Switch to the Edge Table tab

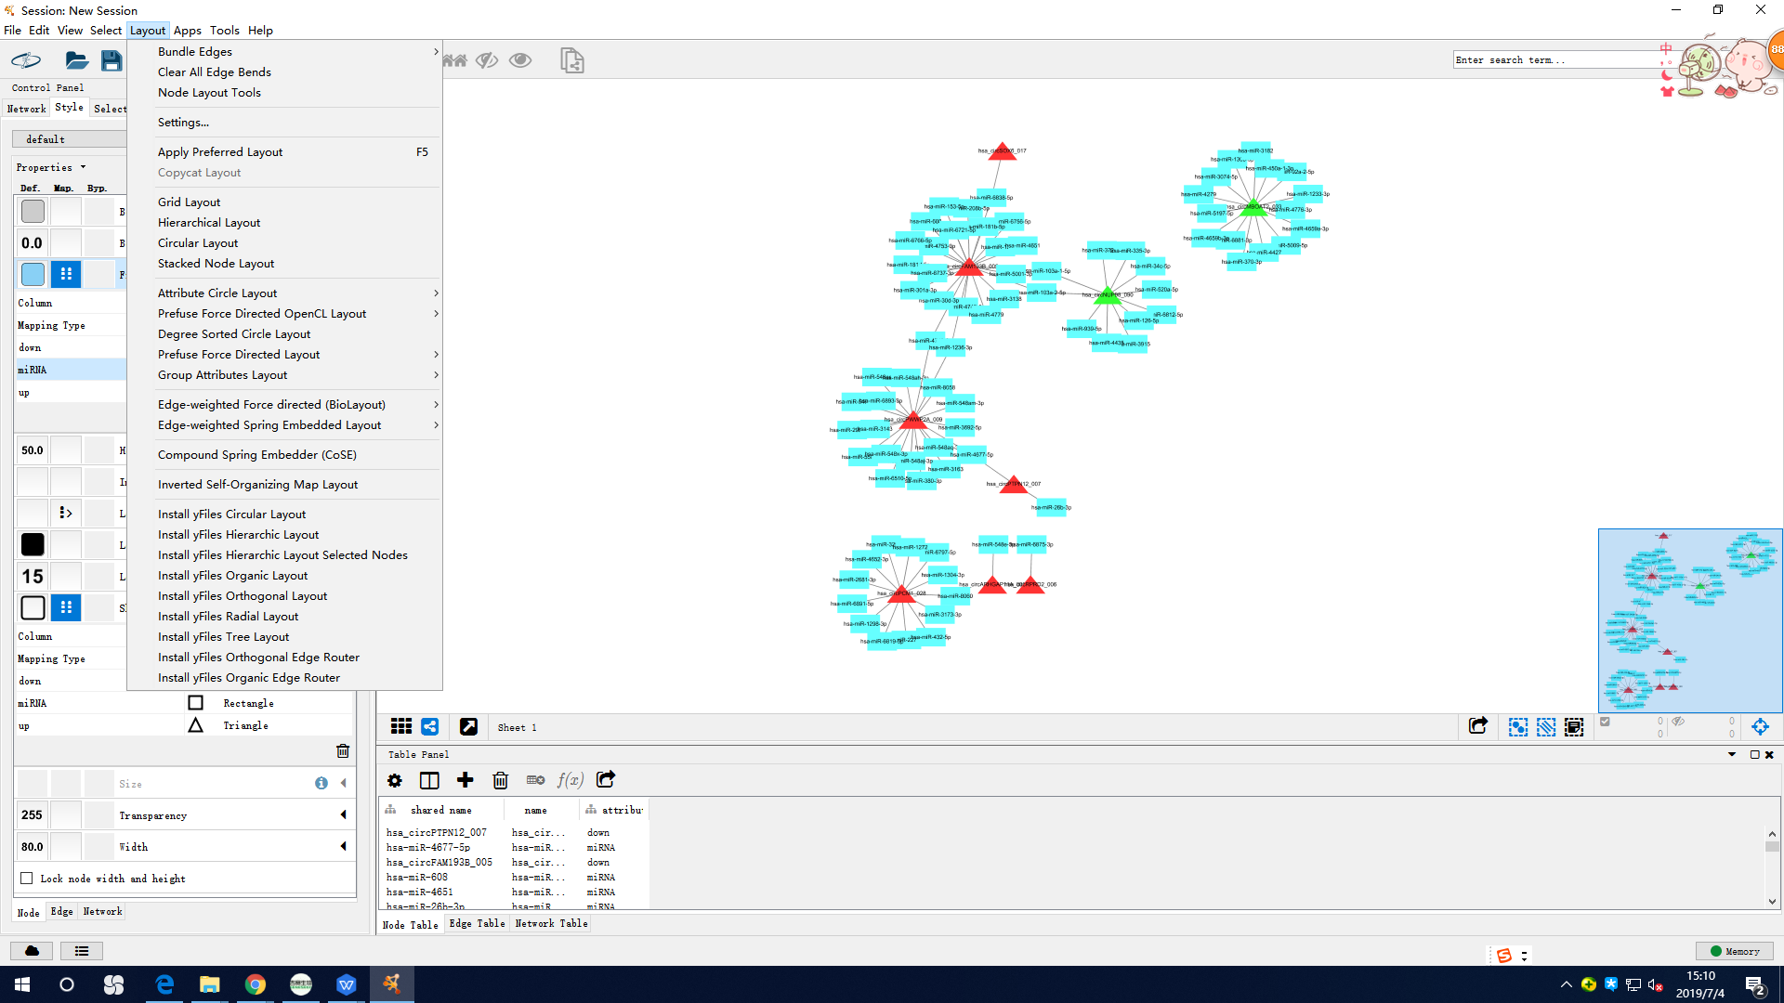pyautogui.click(x=477, y=924)
